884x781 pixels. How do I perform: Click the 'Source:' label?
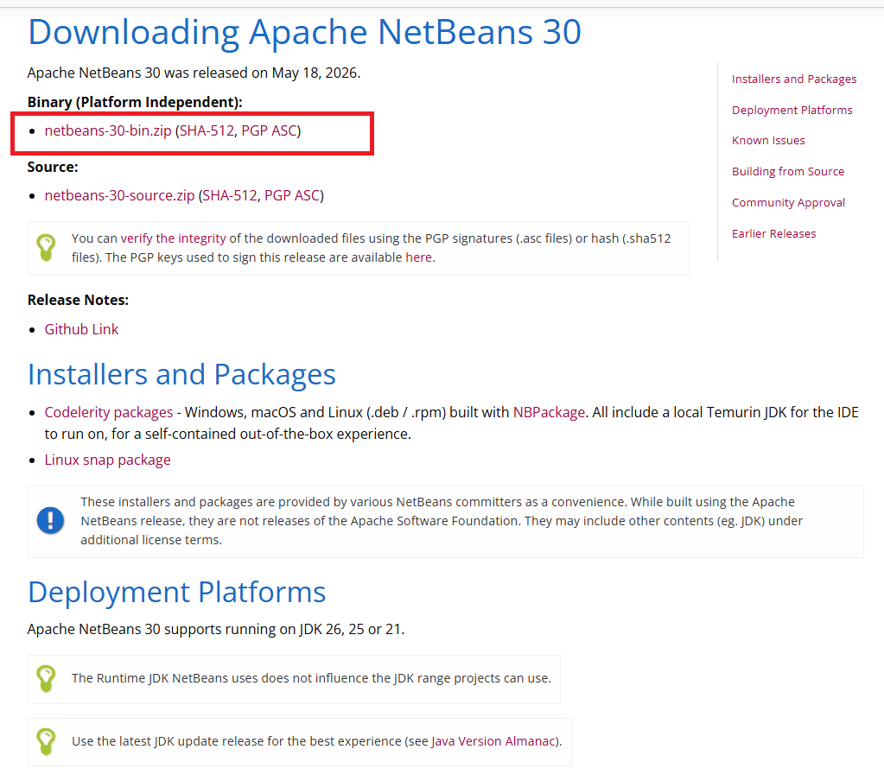point(53,167)
